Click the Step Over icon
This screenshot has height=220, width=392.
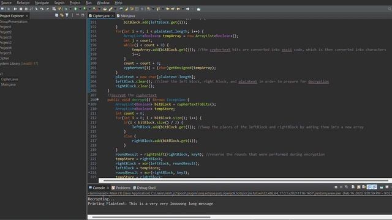coord(42,9)
